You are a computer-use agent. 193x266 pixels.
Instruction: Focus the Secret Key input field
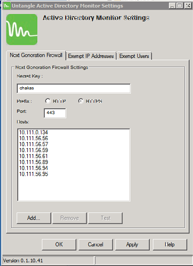[x=74, y=88]
